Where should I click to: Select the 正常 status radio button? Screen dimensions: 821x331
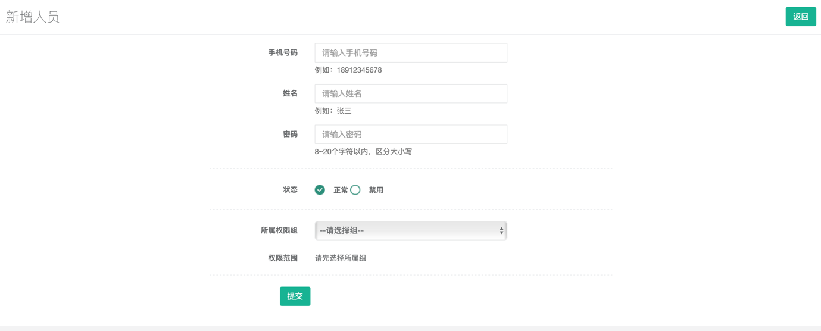320,190
